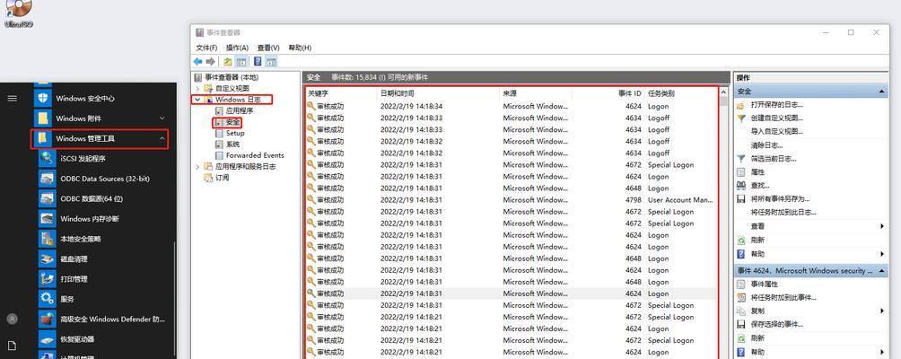The width and height of the screenshot is (901, 359).
Task: Click the Documents icon in Start menu rail
Action: [x=12, y=346]
